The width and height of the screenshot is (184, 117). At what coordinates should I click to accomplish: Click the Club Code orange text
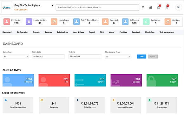21,10
